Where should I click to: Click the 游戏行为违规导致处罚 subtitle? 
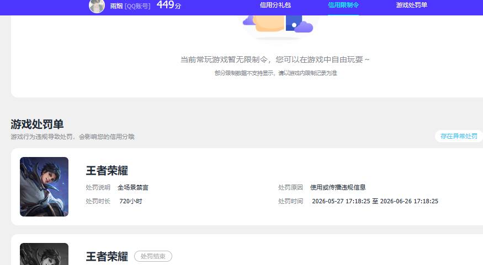pyautogui.click(x=72, y=137)
